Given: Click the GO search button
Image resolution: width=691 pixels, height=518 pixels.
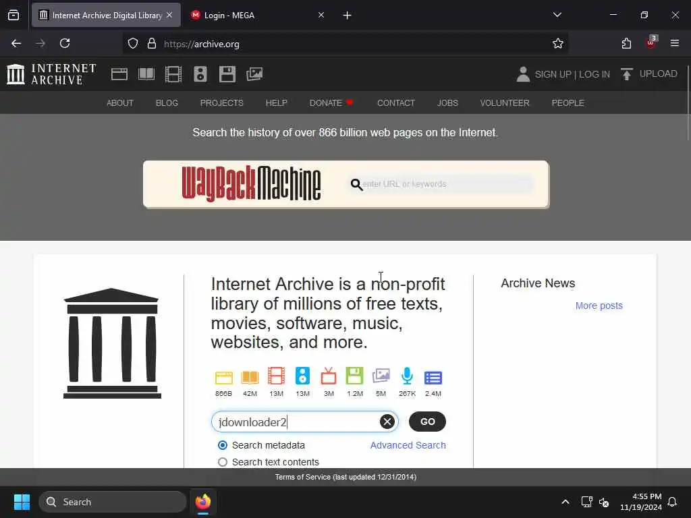Looking at the screenshot, I should [427, 422].
